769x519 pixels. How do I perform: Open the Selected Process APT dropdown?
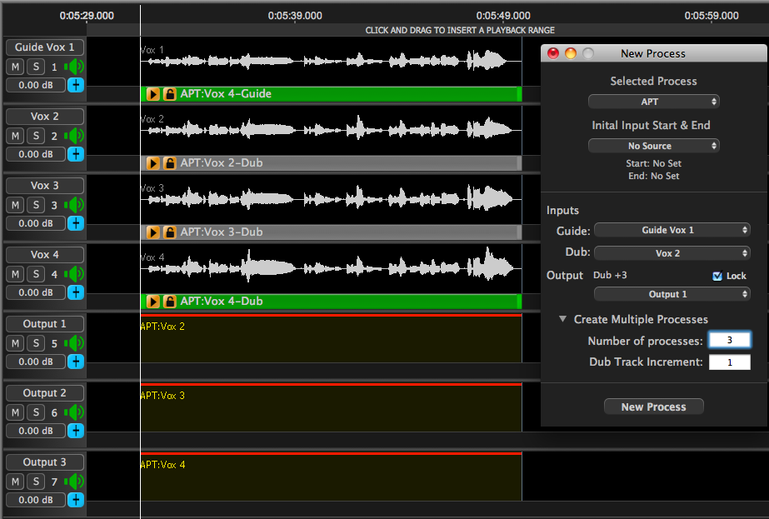click(x=653, y=102)
